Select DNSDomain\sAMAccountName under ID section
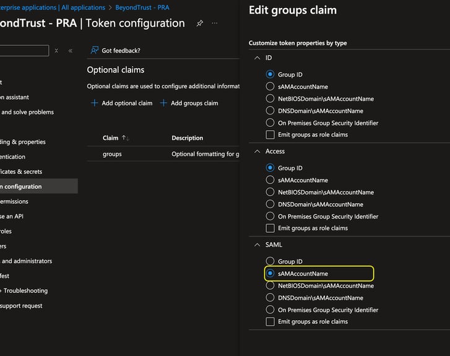The height and width of the screenshot is (356, 450). (270, 111)
